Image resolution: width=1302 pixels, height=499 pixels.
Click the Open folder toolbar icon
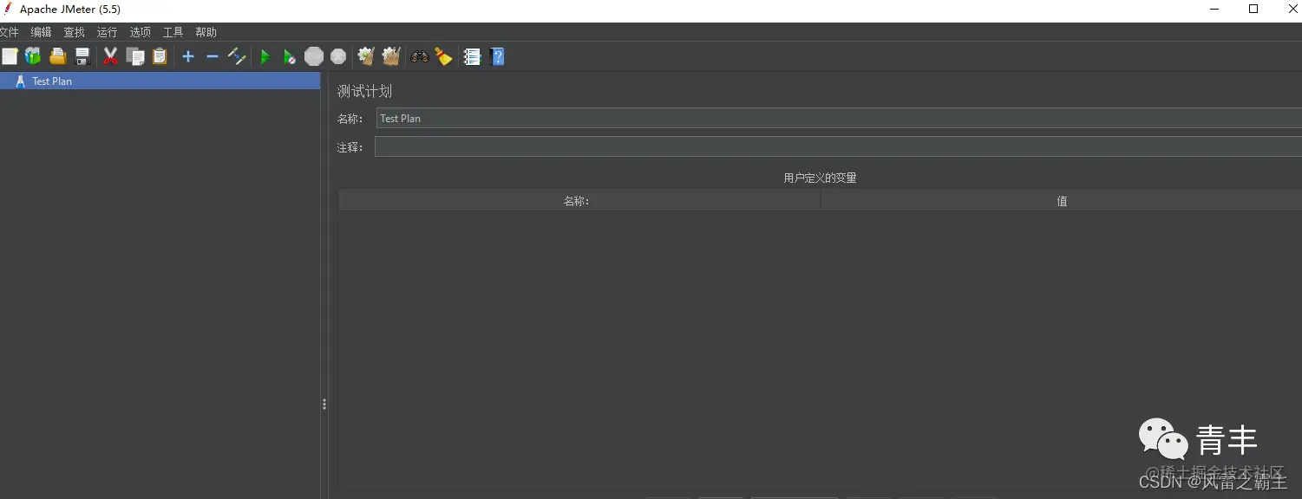[x=57, y=56]
